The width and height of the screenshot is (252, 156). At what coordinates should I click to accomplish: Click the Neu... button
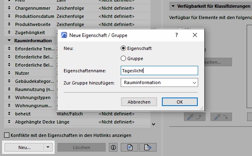(x=24, y=147)
